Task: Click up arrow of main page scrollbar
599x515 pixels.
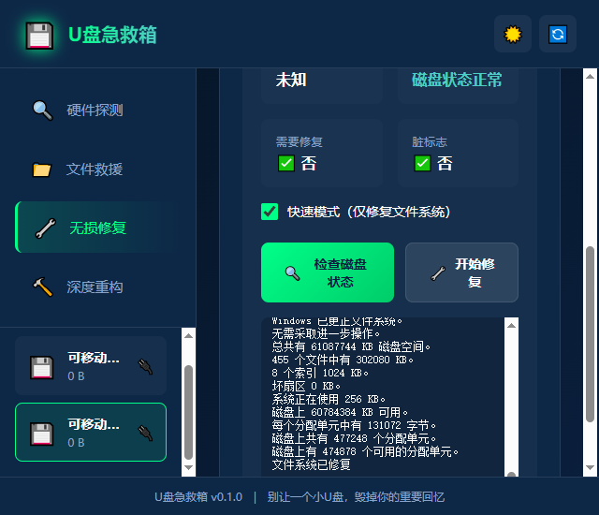Action: pos(590,76)
